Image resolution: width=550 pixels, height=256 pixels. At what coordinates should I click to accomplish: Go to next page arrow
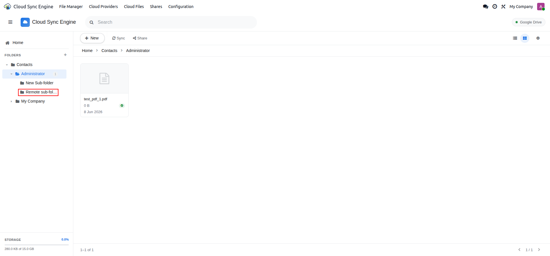click(x=539, y=250)
